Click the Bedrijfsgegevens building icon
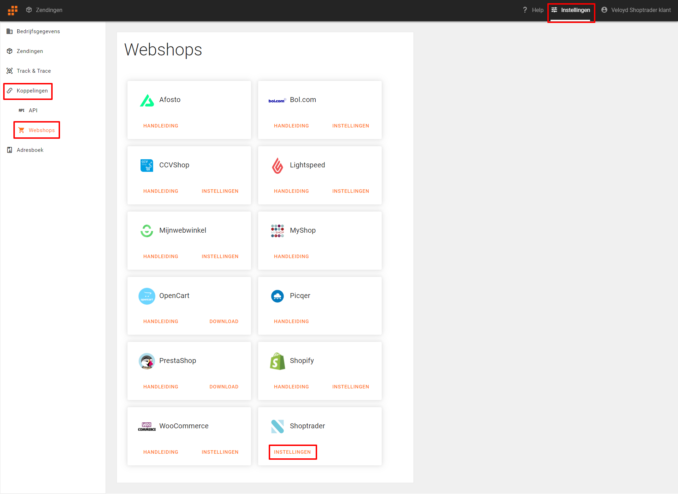Viewport: 678px width, 494px height. coord(10,31)
